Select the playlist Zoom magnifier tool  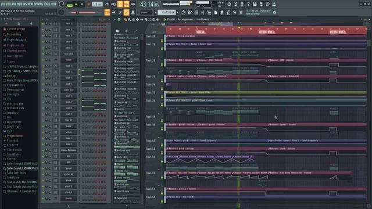[154, 20]
